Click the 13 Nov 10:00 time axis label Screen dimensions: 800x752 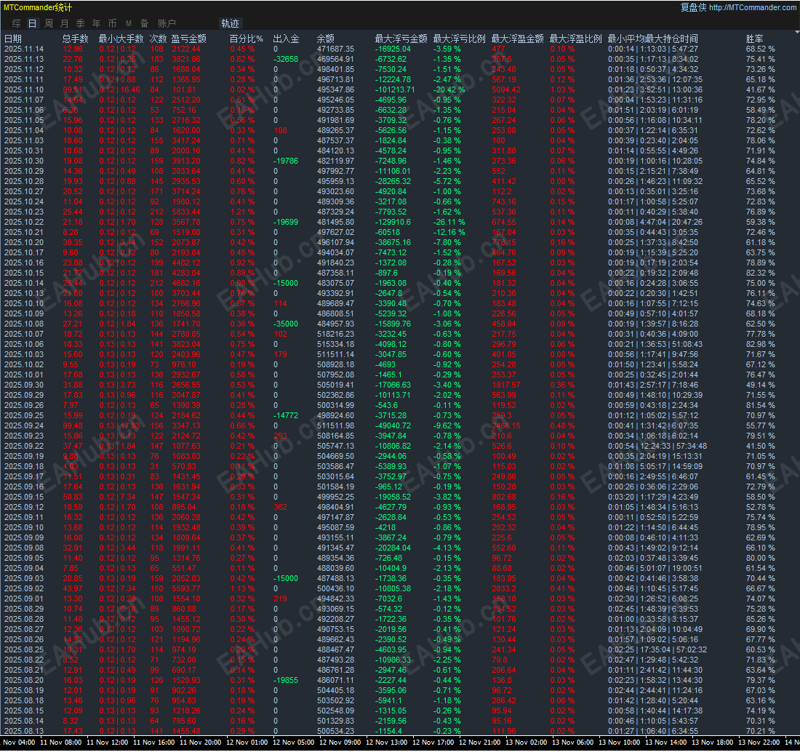pos(620,743)
